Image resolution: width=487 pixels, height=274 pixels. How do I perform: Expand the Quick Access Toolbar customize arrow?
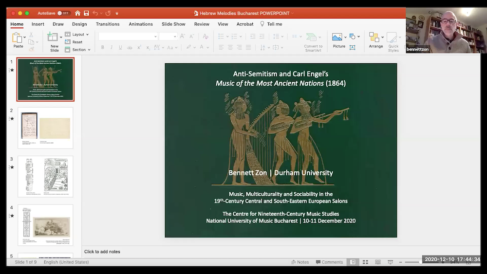click(x=117, y=13)
